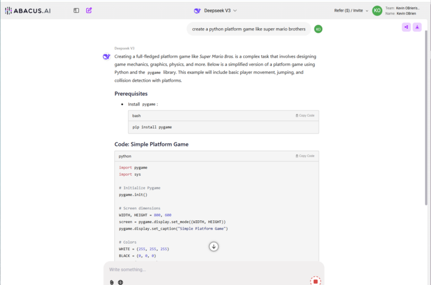Click the vertical page scrollbar
431x285 pixels.
pos(426,118)
